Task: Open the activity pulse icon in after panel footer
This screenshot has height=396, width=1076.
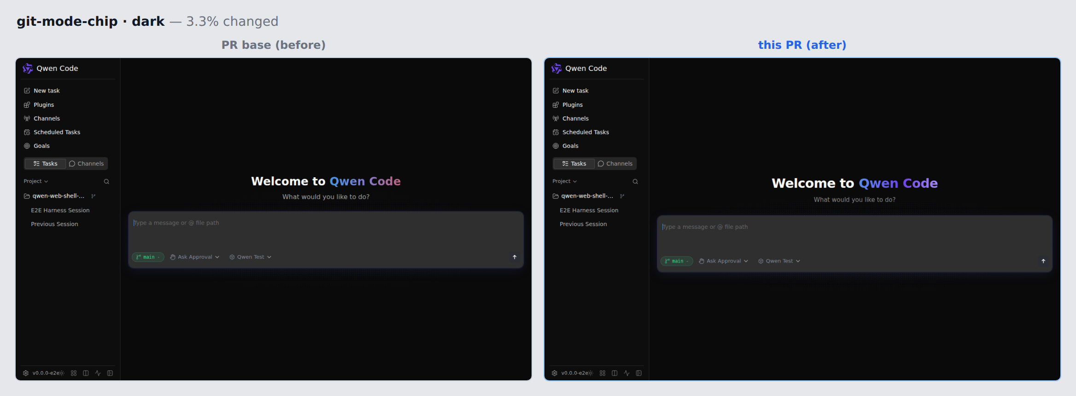Action: point(626,373)
